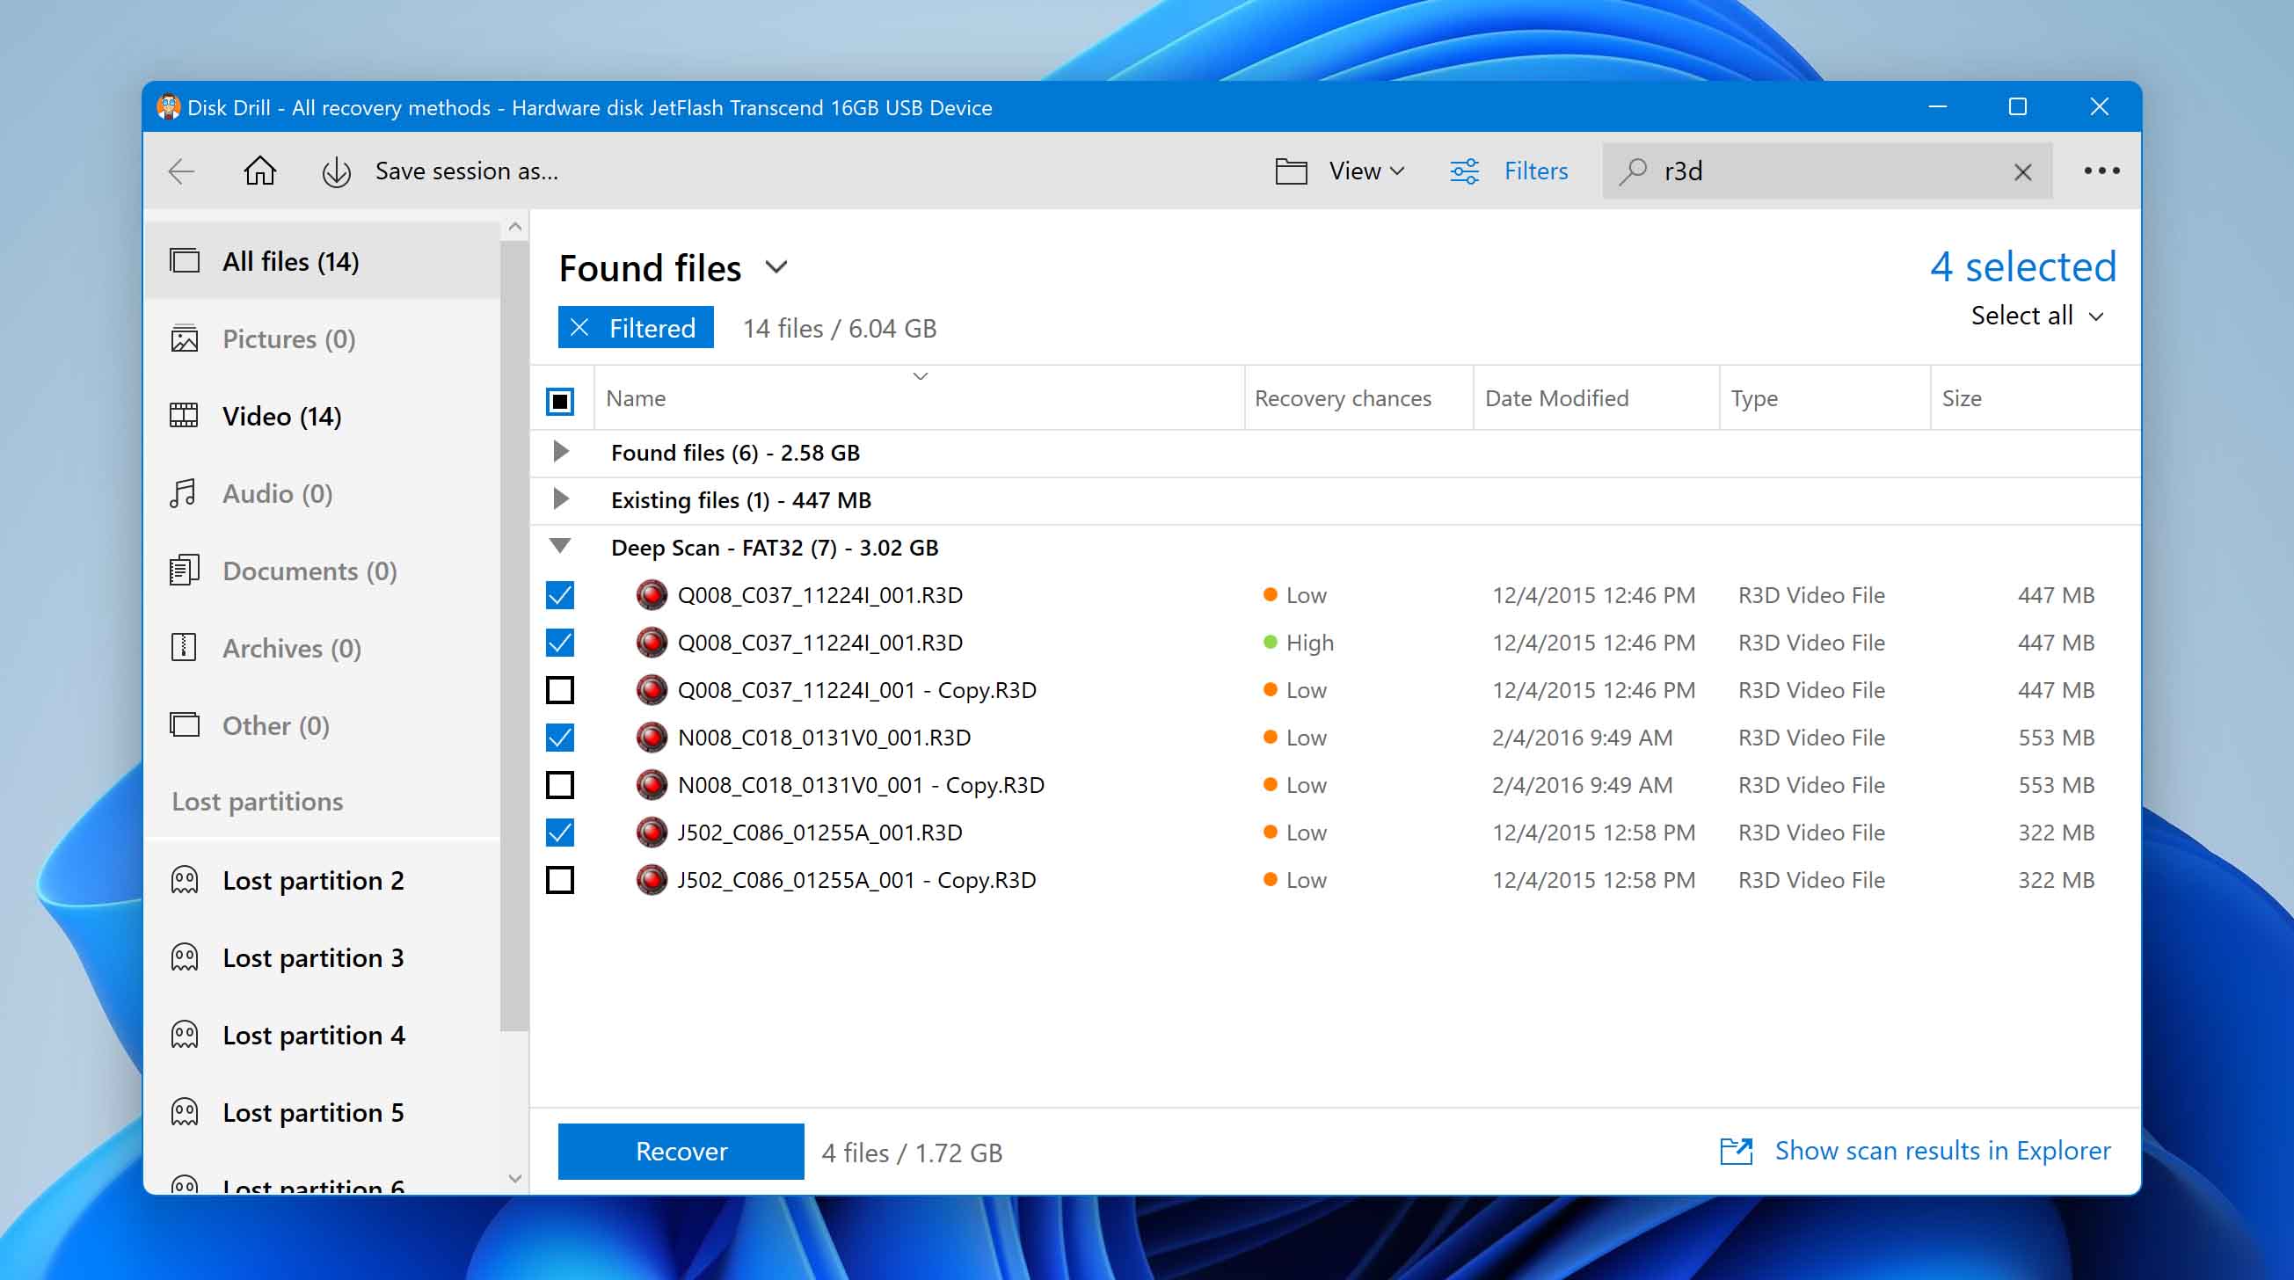
Task: Toggle checkbox for J502_C086_01255A_001 - Copy.R3D
Action: [x=561, y=880]
